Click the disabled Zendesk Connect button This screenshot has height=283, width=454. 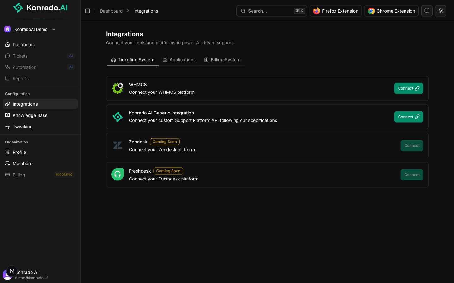[412, 146]
